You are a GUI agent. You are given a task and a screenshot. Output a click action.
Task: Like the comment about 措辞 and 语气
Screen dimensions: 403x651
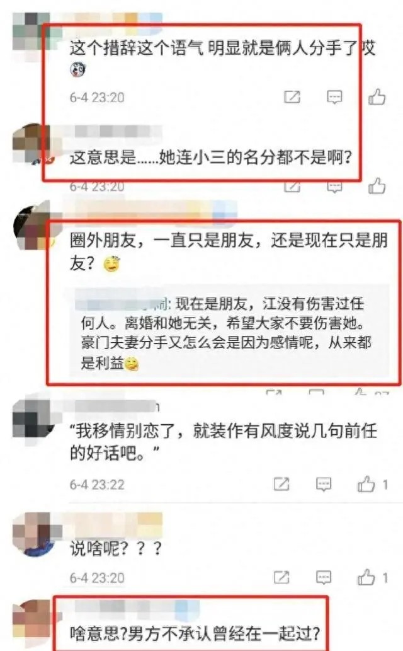pos(377,97)
